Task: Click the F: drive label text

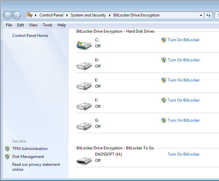Action: [x=96, y=100]
